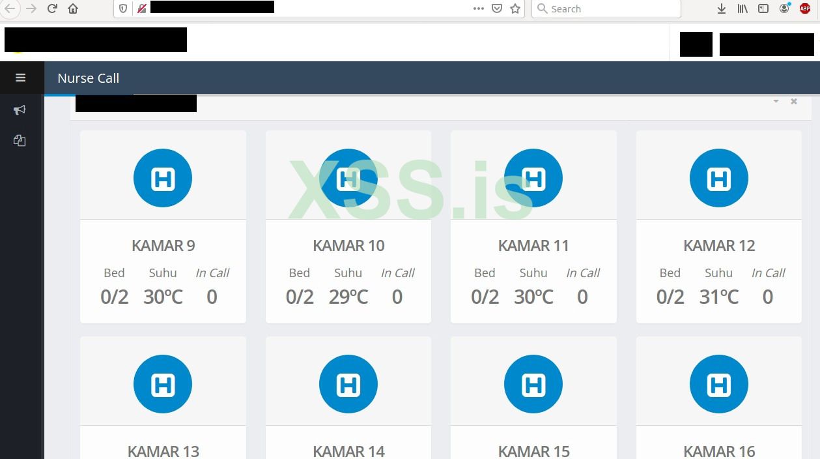Click the 30ºC temperature in KAMAR 11
Viewport: 820px width, 459px height.
pos(533,297)
